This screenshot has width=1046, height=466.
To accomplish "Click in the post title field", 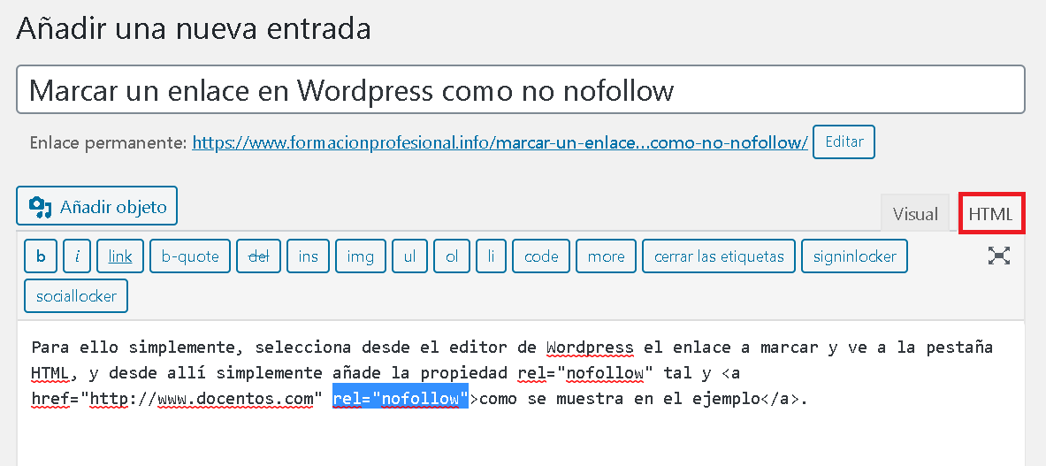I will coord(520,89).
